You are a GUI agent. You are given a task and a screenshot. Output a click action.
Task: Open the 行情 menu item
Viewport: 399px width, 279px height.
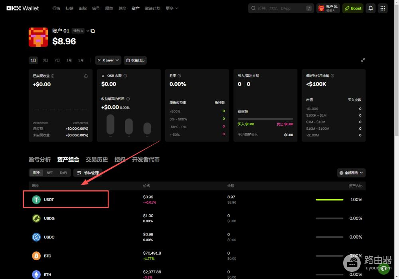coord(56,8)
